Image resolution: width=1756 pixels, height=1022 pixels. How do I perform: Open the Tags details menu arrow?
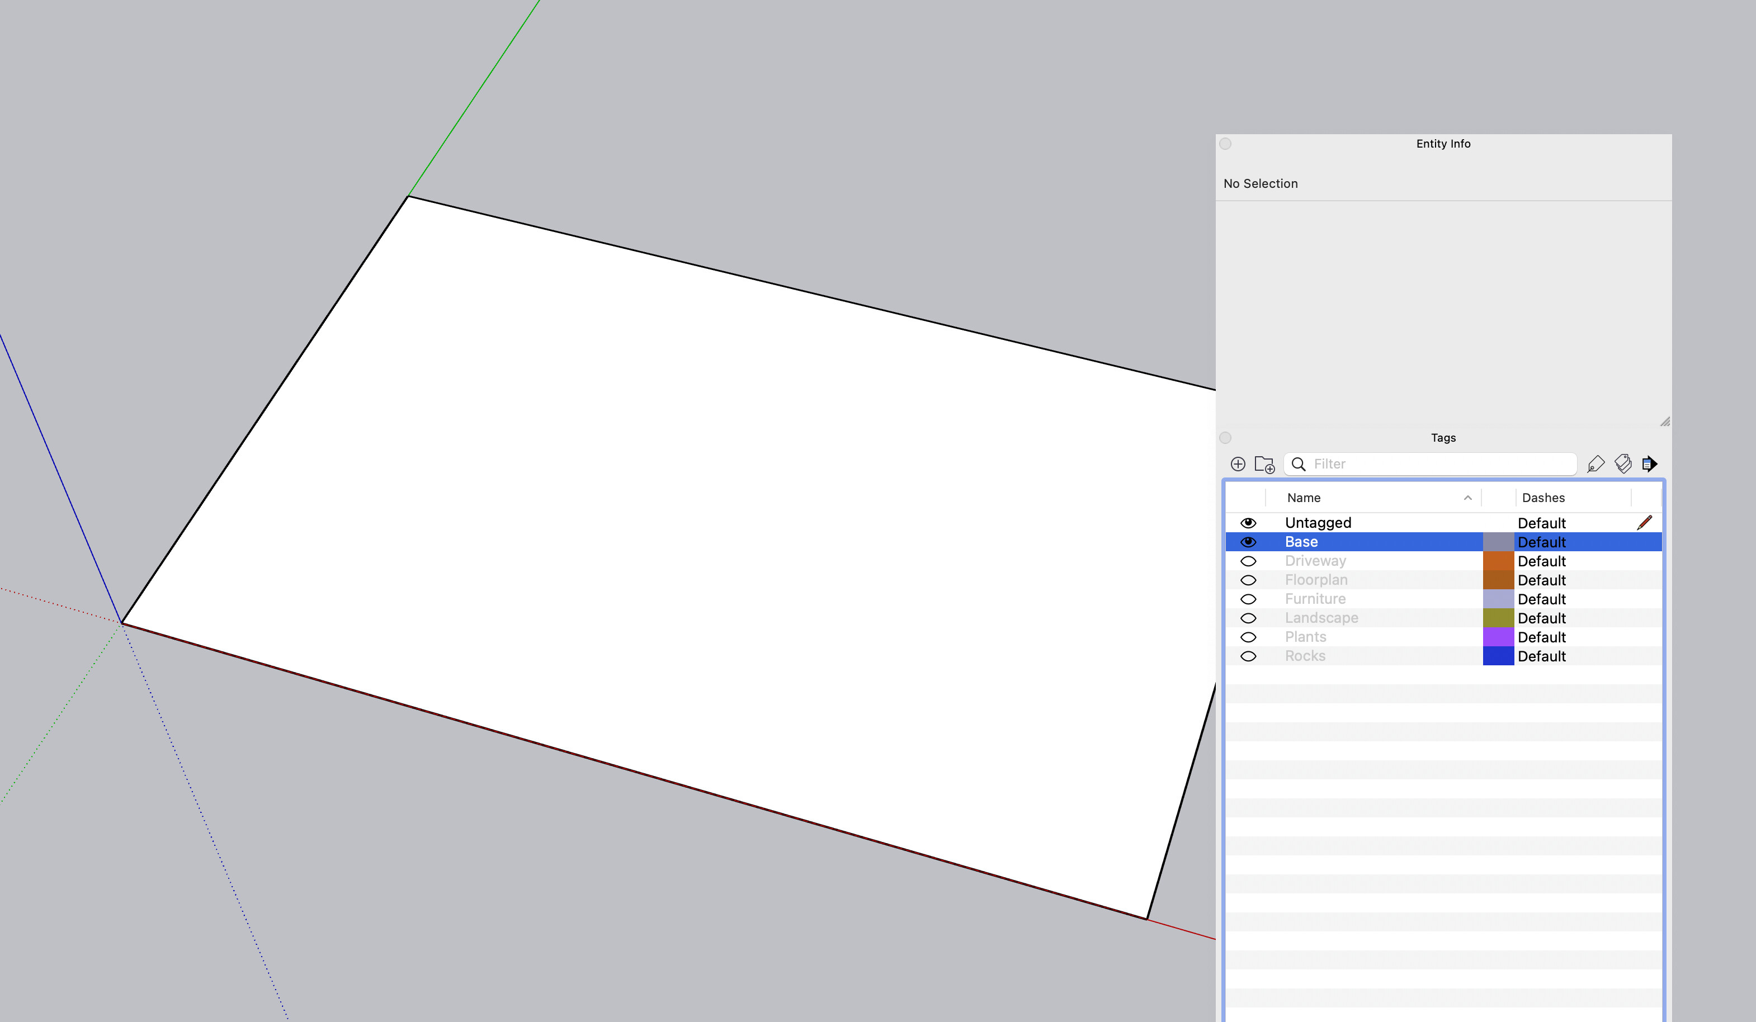pos(1649,464)
